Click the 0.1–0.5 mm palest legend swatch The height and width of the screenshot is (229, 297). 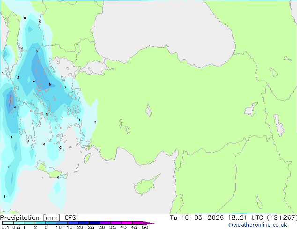tap(8, 223)
